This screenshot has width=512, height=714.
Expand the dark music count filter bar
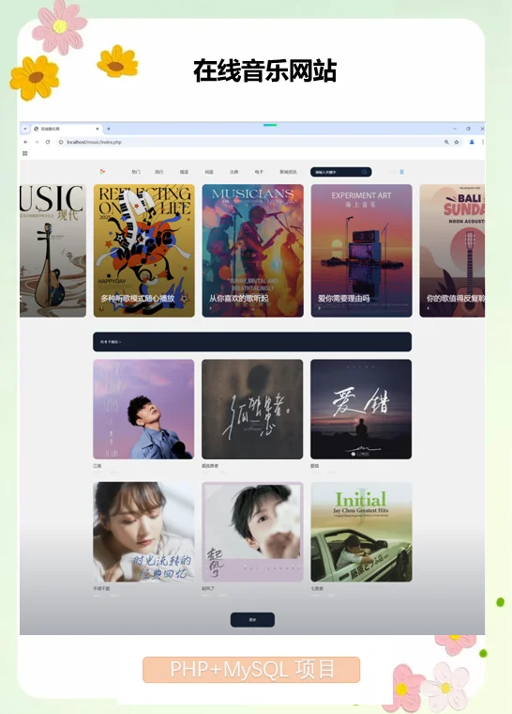(x=252, y=342)
